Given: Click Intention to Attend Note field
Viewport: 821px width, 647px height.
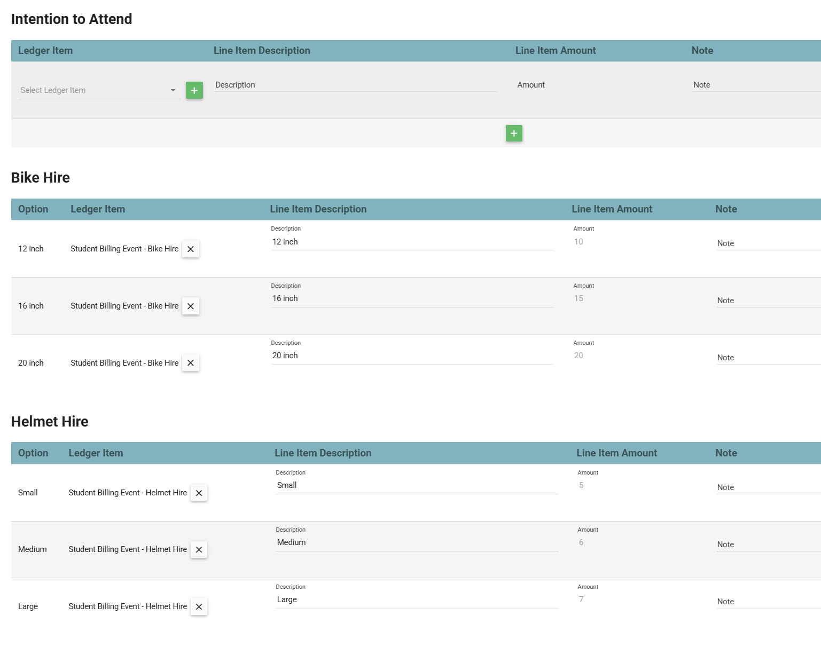Looking at the screenshot, I should pos(756,85).
